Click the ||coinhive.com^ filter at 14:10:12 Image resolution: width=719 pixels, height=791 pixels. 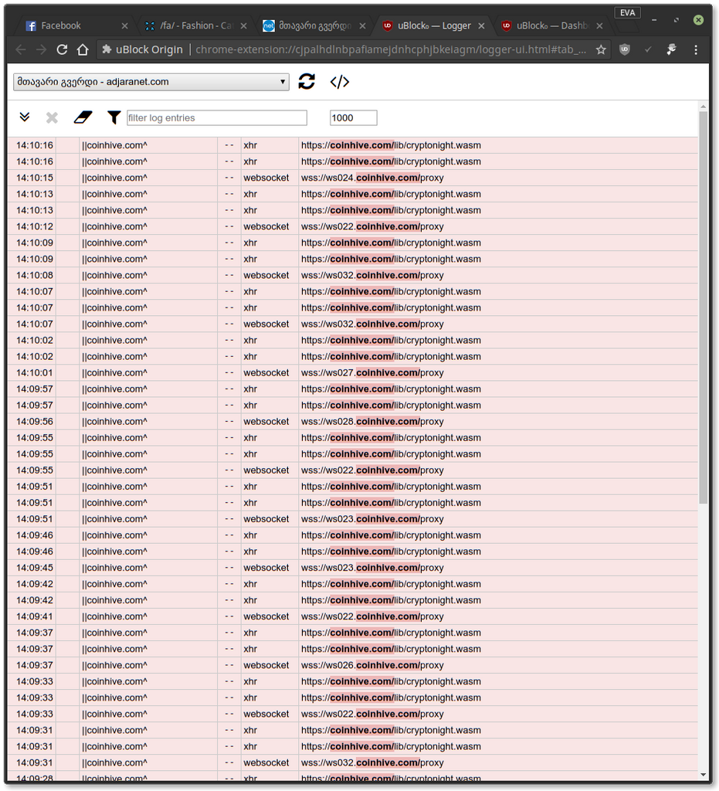[x=114, y=226]
